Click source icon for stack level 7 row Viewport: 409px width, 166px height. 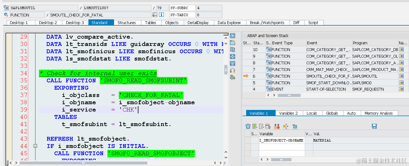point(269,69)
